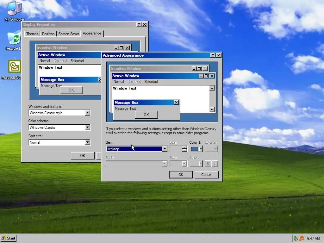The height and width of the screenshot is (243, 324).
Task: Click the magnifier icon in system tray
Action: point(302,239)
